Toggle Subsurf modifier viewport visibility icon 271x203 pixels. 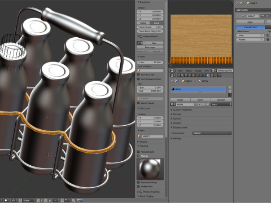pos(267,16)
